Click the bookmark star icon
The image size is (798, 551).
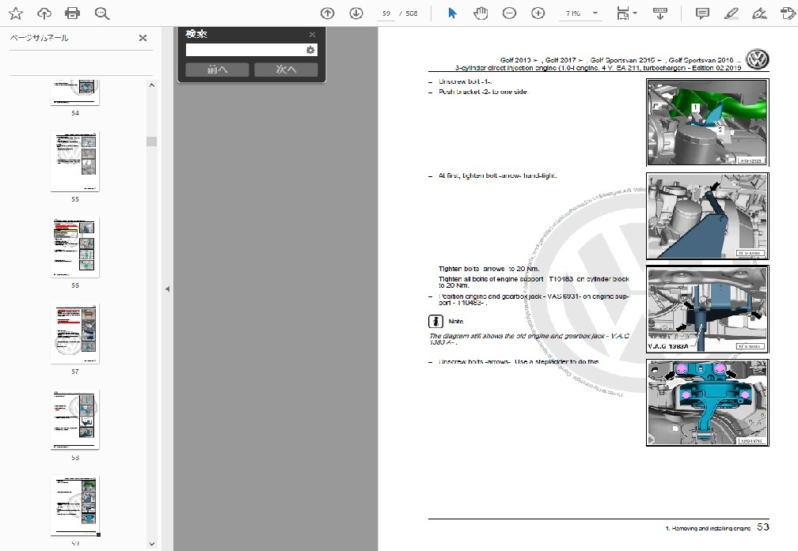(x=16, y=13)
